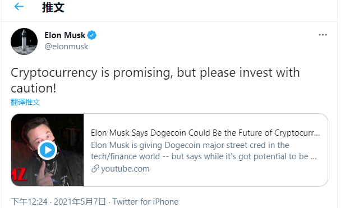This screenshot has width=345, height=208.
Task: Click Musk's face in the video thumbnail
Action: click(x=42, y=132)
